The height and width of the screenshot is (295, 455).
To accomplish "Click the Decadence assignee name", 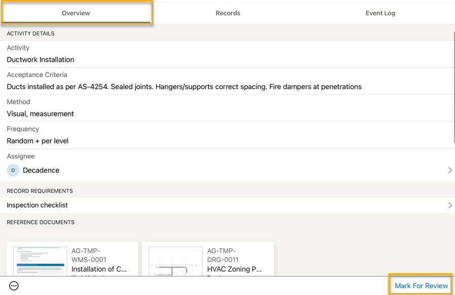I will 41,171.
